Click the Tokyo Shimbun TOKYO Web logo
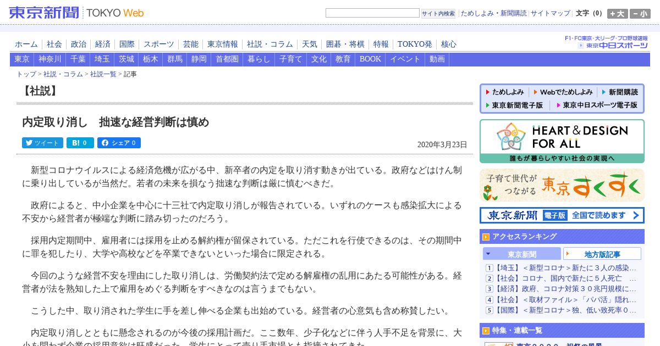This screenshot has width=660, height=346. [76, 12]
